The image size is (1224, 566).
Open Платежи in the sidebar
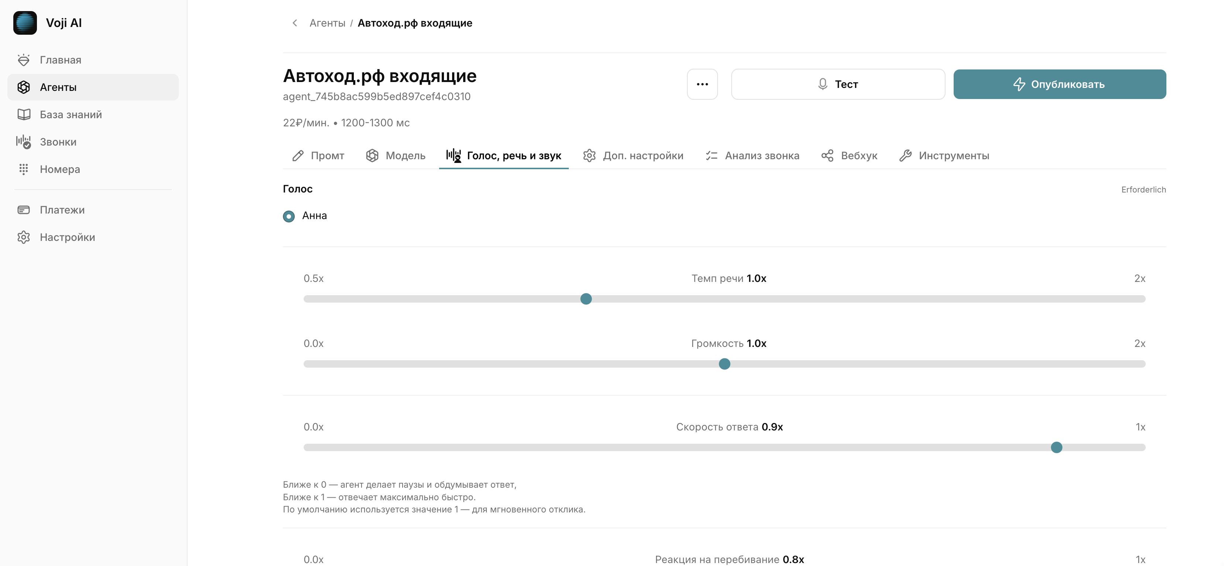click(93, 209)
